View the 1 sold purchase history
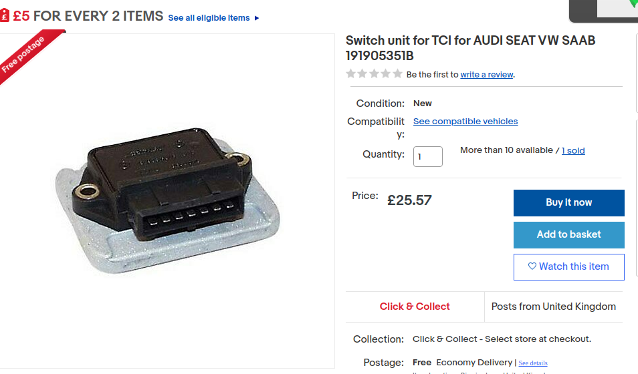The width and height of the screenshot is (638, 374). click(x=573, y=150)
